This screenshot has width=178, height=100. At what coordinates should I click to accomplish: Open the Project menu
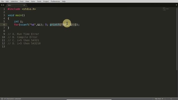coord(46,1)
